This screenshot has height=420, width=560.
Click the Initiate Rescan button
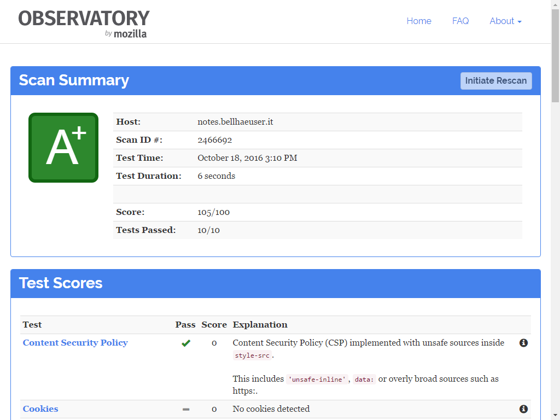[x=495, y=81]
